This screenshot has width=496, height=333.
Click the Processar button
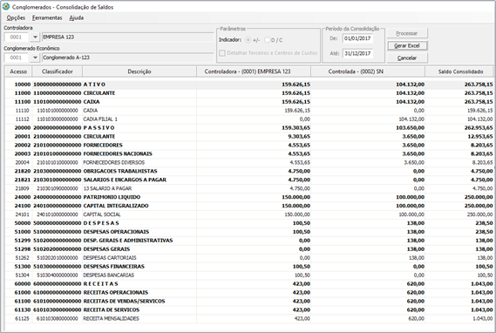[x=407, y=33]
